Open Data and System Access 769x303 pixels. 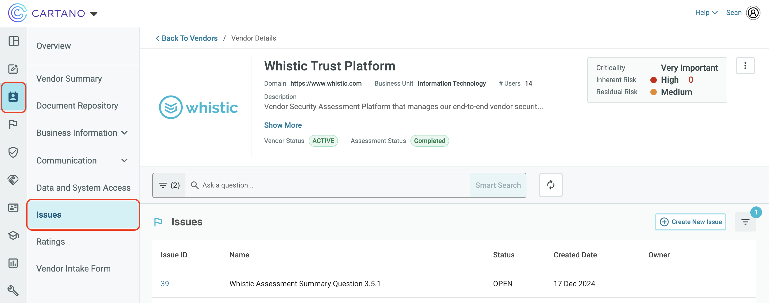(x=83, y=188)
